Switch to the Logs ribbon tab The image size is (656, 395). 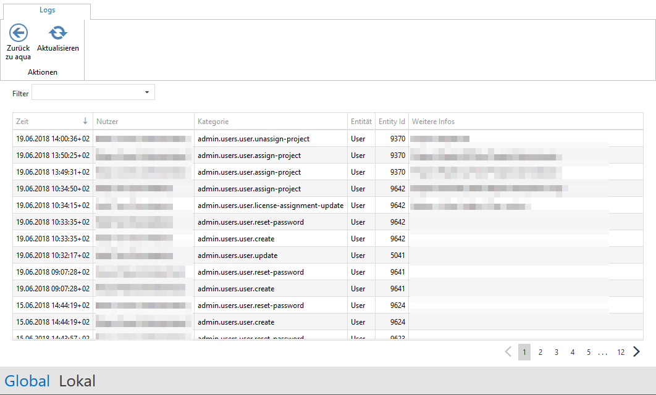pyautogui.click(x=46, y=10)
